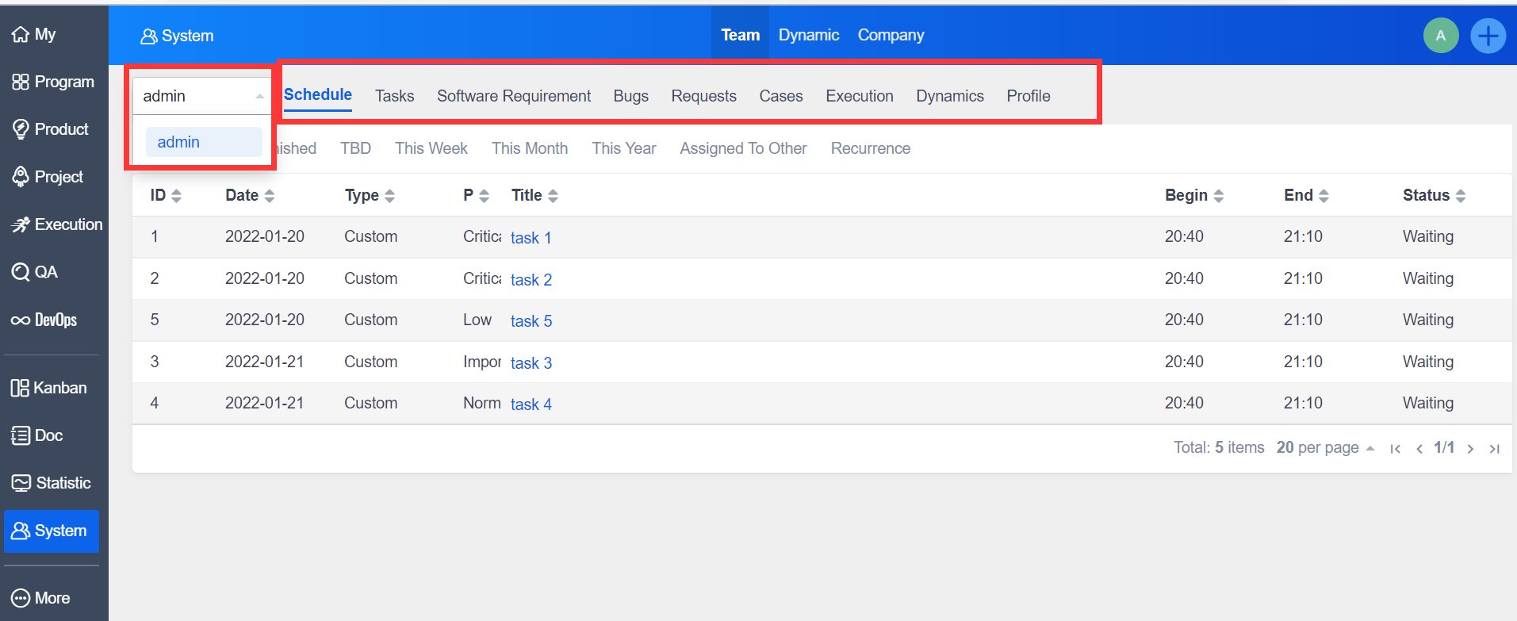
Task: Click the My home icon in sidebar
Action: pyautogui.click(x=21, y=34)
